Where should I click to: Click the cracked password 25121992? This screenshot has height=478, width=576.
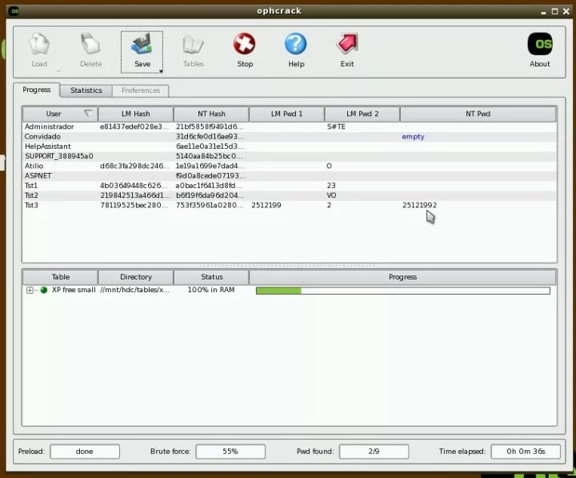click(419, 205)
